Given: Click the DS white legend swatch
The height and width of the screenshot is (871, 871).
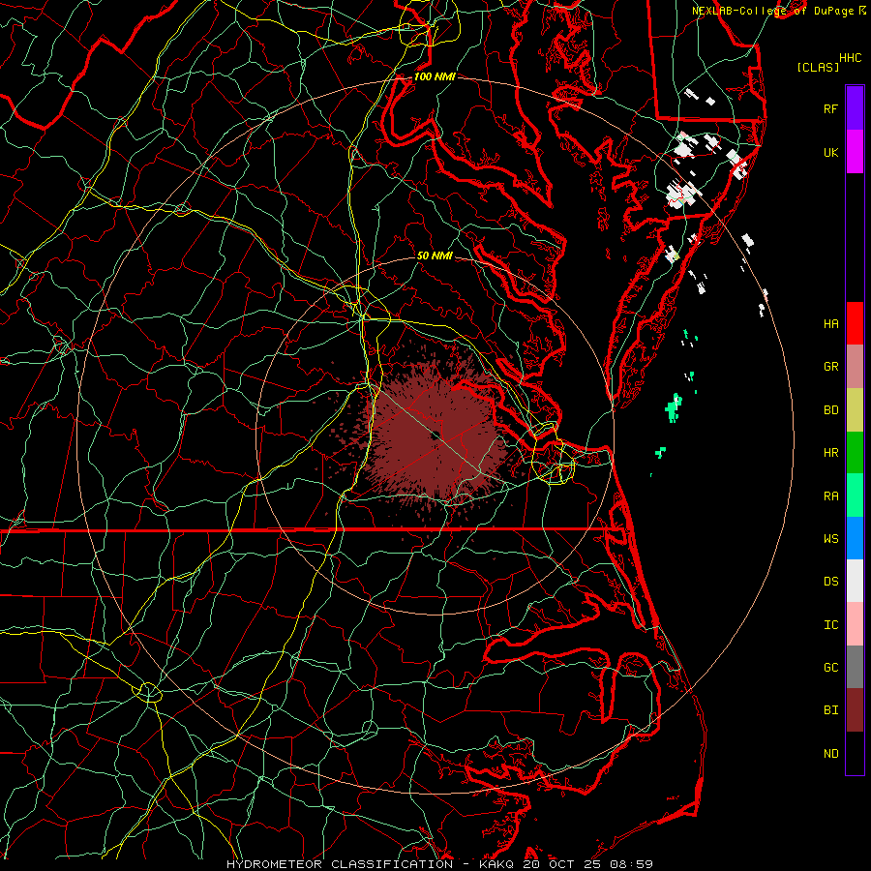Looking at the screenshot, I should pyautogui.click(x=855, y=581).
